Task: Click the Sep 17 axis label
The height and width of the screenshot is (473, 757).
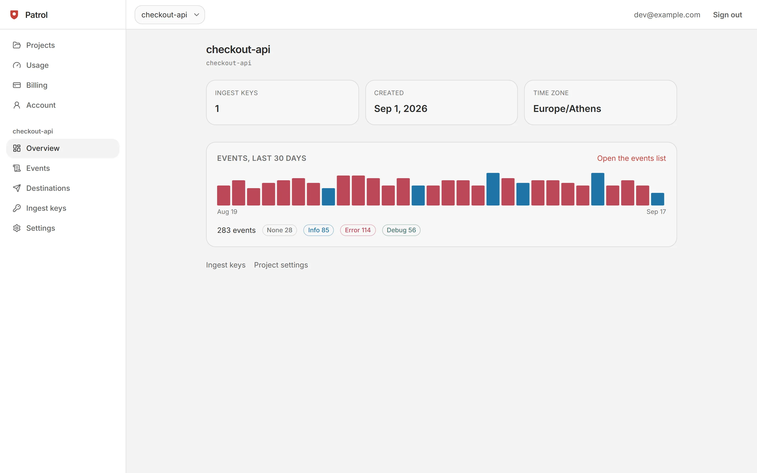Action: pyautogui.click(x=656, y=212)
